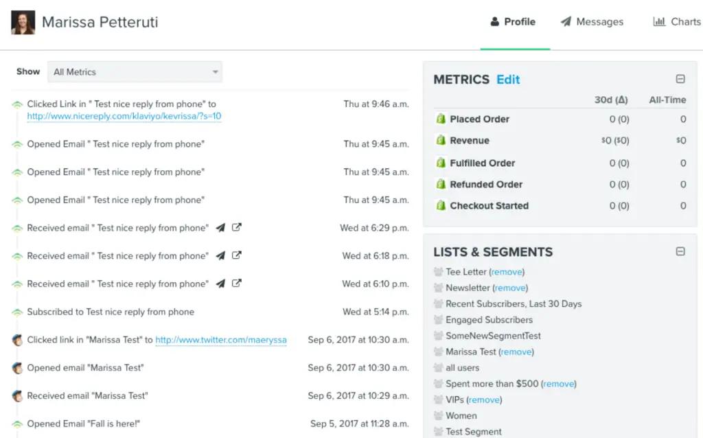Click the red email icon beside Opened Email Fall is here
This screenshot has width=703, height=438.
[x=17, y=424]
